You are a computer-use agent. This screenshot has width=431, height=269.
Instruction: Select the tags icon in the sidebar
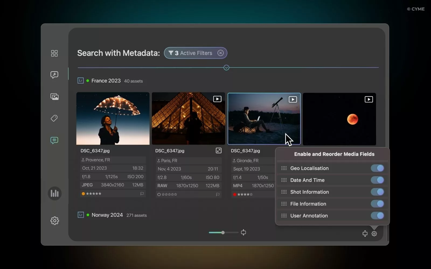point(54,118)
